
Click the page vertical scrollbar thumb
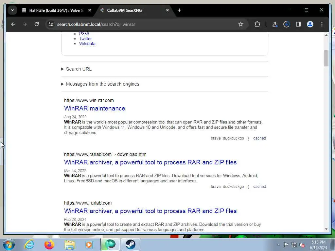[x=326, y=58]
